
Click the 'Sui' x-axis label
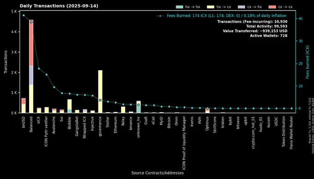click(x=62, y=119)
